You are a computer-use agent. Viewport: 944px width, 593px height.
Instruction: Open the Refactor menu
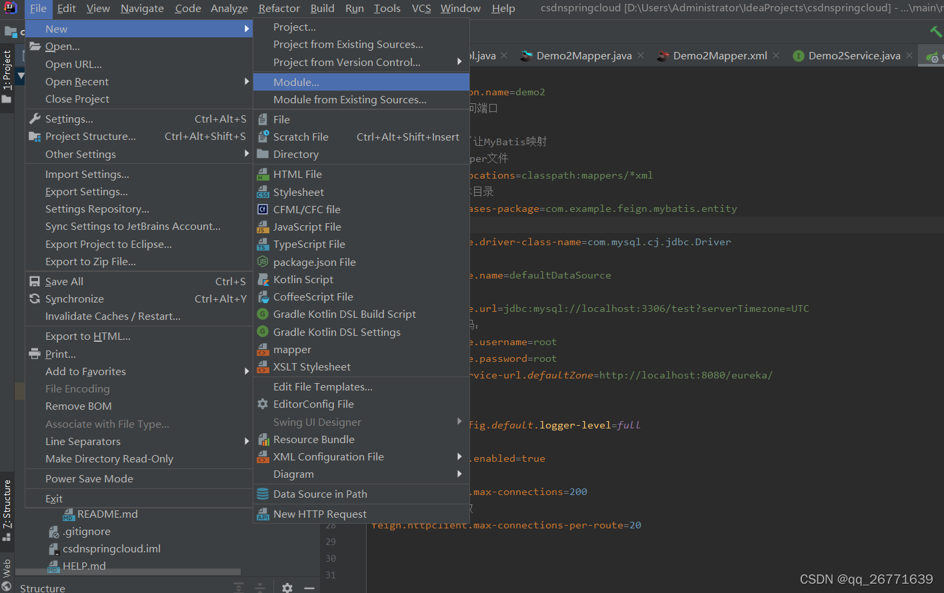point(279,8)
